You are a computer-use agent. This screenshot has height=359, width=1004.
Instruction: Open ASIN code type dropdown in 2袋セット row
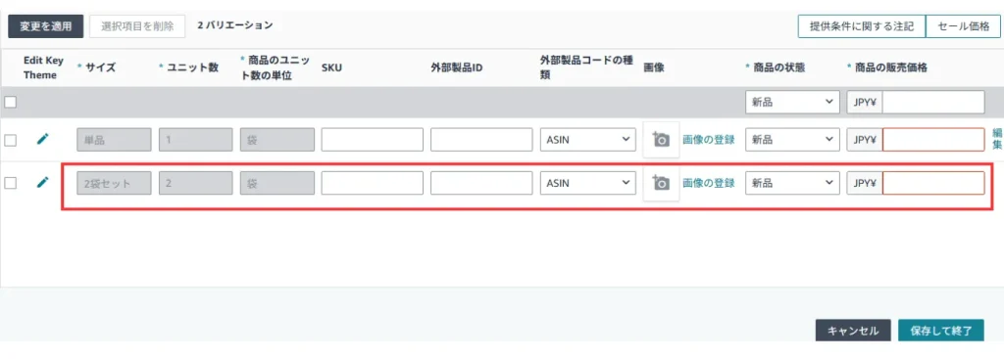[588, 183]
